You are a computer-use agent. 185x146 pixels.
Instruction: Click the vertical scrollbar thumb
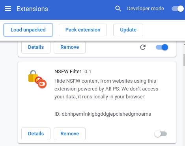(x=184, y=60)
